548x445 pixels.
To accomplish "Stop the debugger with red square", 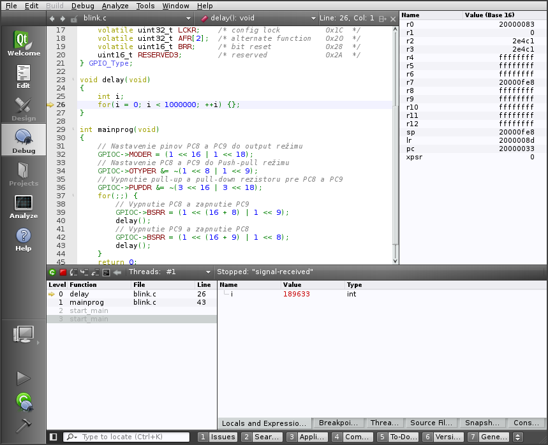I will [63, 272].
